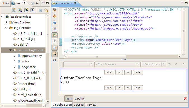Click the fourth toolbar icon marked S

[x=32, y=10]
